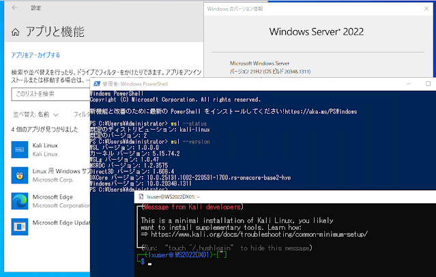Click 既定のディストリビューション: kali-linux line
Viewport: 436px width, 277px height.
149,130
